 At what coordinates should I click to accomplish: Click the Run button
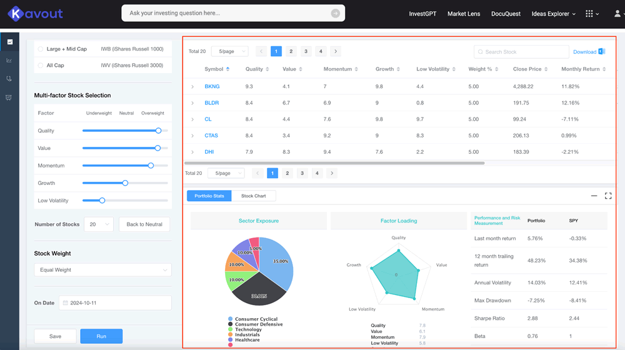point(101,336)
